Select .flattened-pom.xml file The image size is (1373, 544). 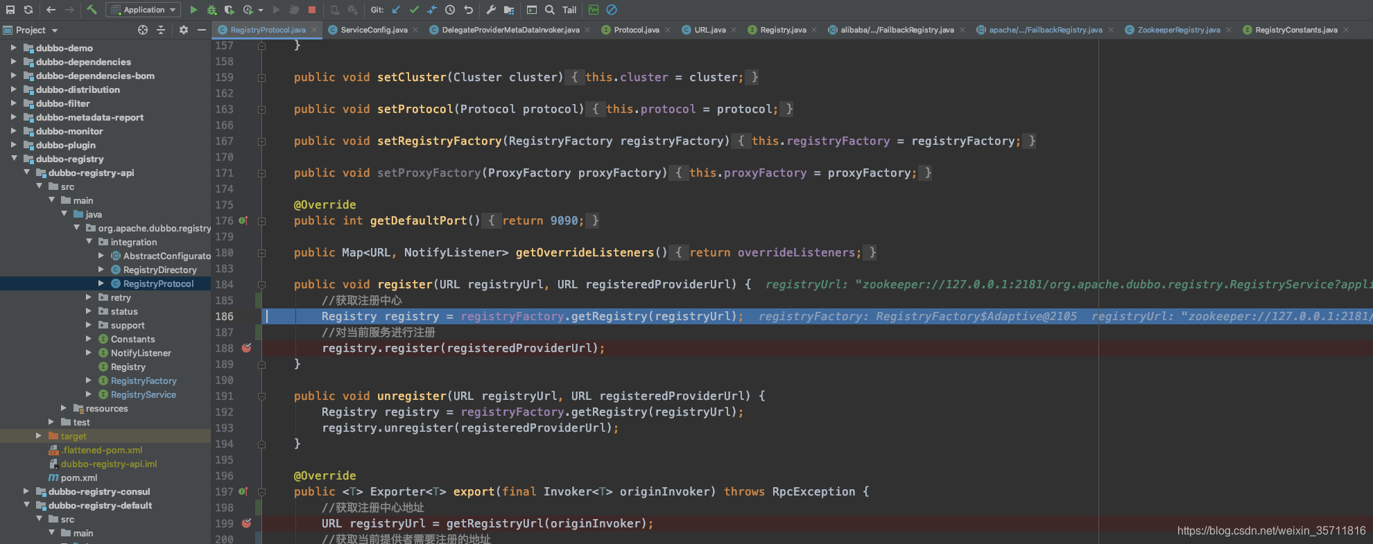coord(101,450)
